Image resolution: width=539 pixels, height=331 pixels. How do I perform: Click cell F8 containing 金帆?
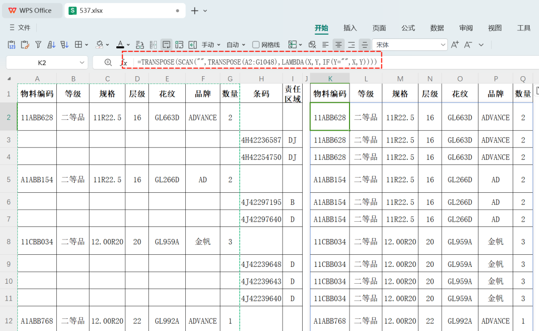pos(203,242)
